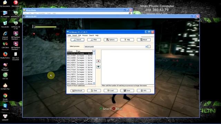
Task: Select the 00127204 address row
Action: (80, 72)
